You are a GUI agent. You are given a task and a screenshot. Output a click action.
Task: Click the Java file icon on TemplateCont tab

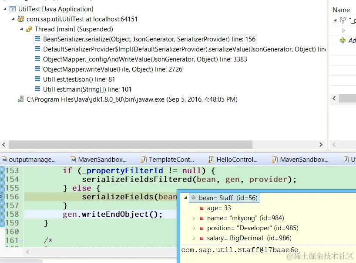tap(144, 160)
